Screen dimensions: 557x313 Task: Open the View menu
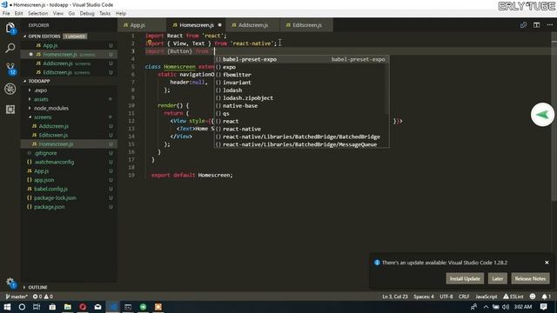[58, 14]
